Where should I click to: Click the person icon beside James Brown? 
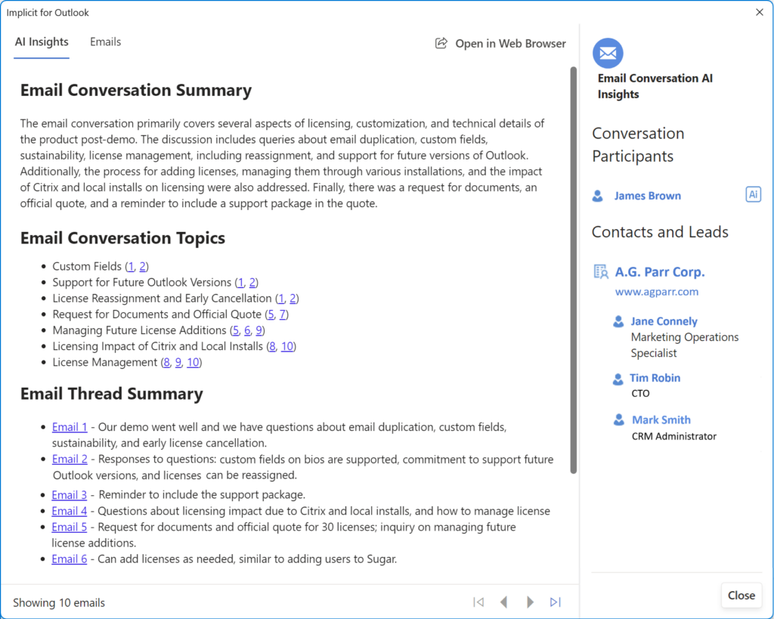598,197
